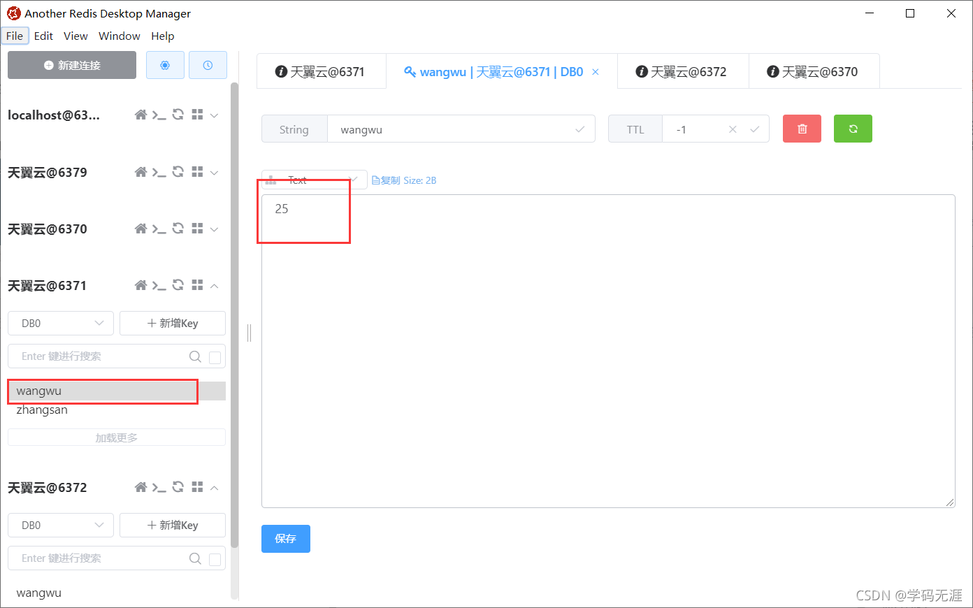Open console for 天翼云@6370 in sidebar
Image resolution: width=973 pixels, height=608 pixels.
point(159,229)
